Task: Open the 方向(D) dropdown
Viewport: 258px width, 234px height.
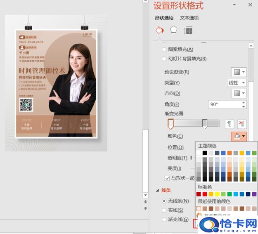Action: pos(239,93)
